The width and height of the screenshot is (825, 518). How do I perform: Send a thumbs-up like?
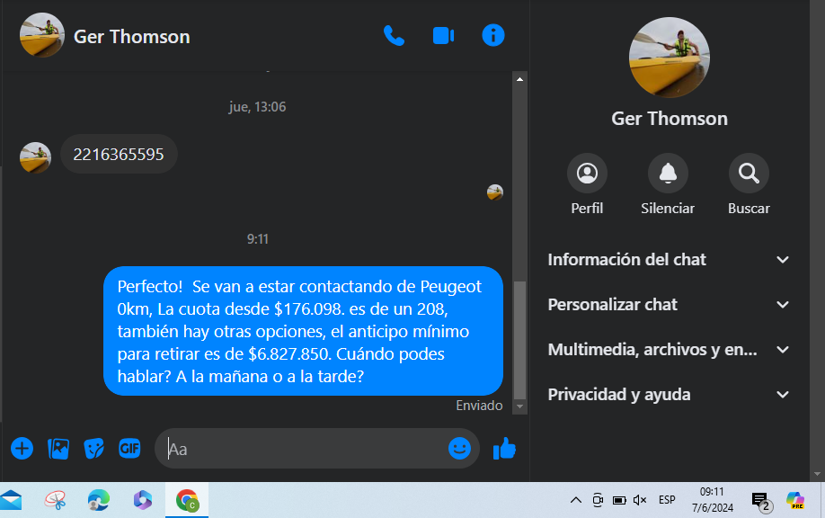click(x=504, y=449)
